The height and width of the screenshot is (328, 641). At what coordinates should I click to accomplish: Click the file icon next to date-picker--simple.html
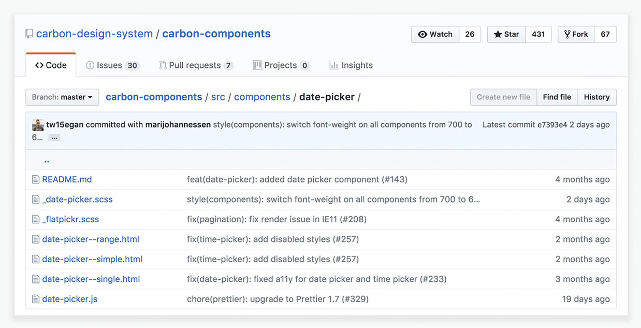coord(36,259)
